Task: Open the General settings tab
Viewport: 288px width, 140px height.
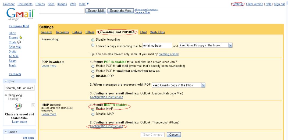Action: pyautogui.click(x=47, y=32)
